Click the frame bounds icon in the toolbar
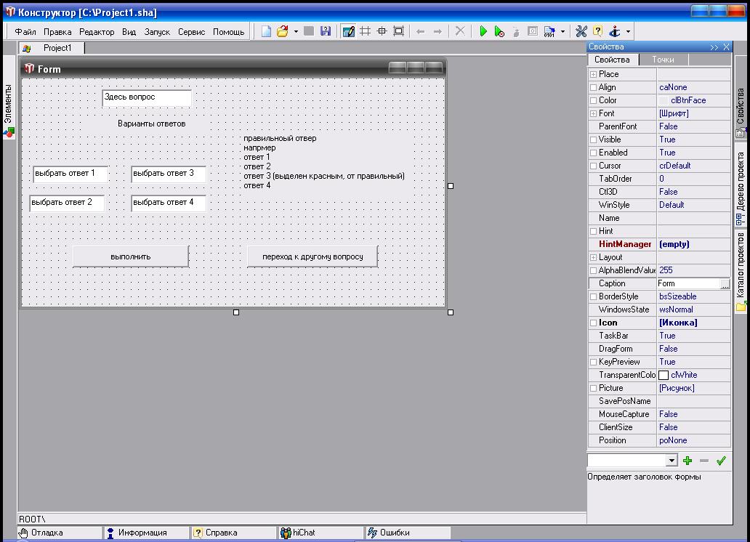Viewport: 750px width, 542px height. [398, 31]
